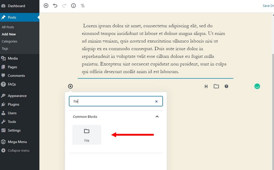This screenshot has width=274, height=170.
Task: Click the folder block shortcut icon
Action: click(x=216, y=86)
